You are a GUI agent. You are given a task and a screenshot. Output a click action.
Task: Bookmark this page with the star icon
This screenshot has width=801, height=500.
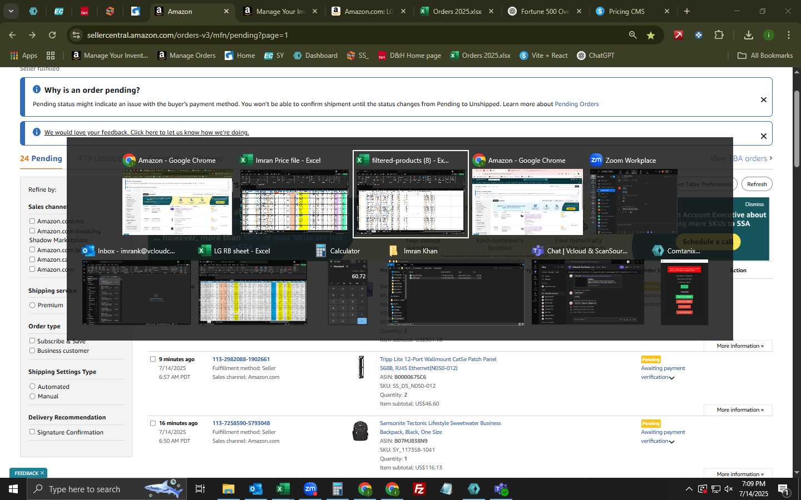tap(651, 35)
